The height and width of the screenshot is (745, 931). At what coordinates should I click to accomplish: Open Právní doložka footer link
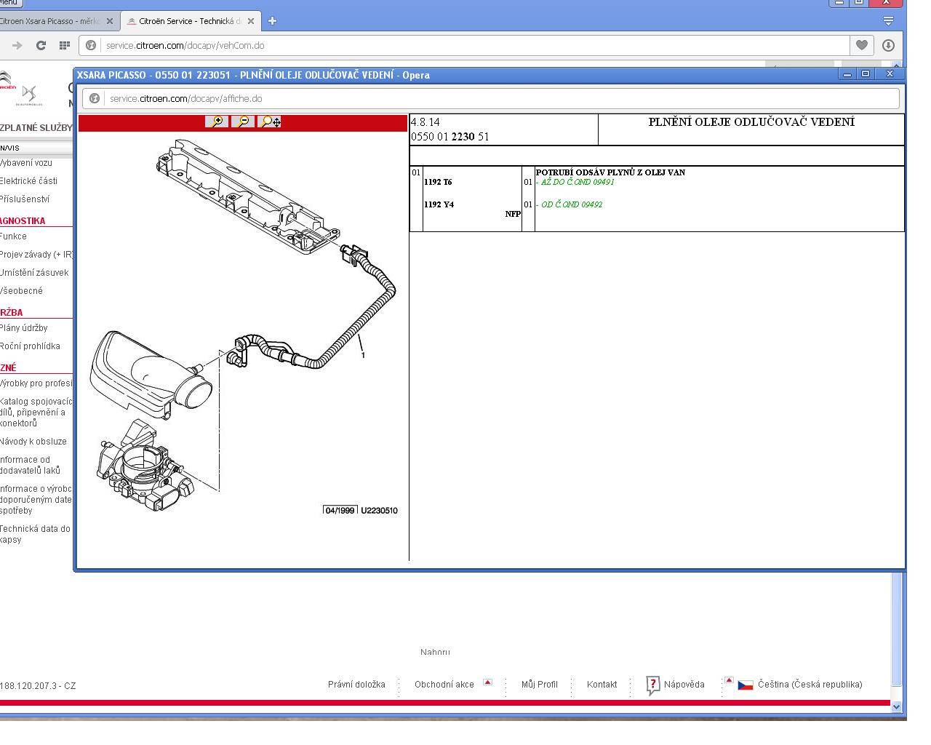[356, 685]
